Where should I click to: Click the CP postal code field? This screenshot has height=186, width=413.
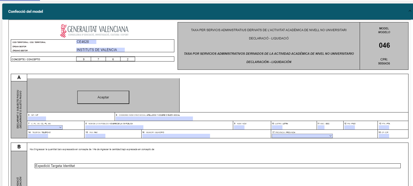coord(384,136)
